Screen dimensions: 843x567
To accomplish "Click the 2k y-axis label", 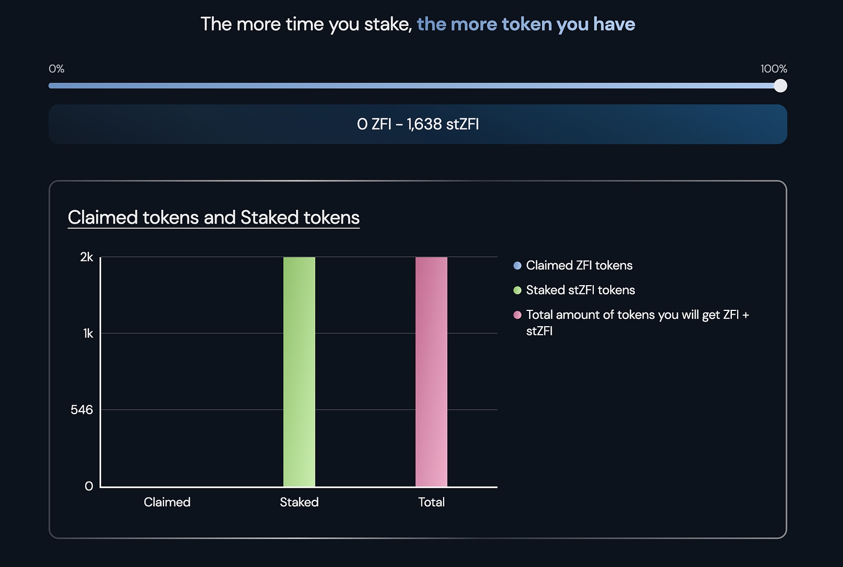I will tap(86, 257).
